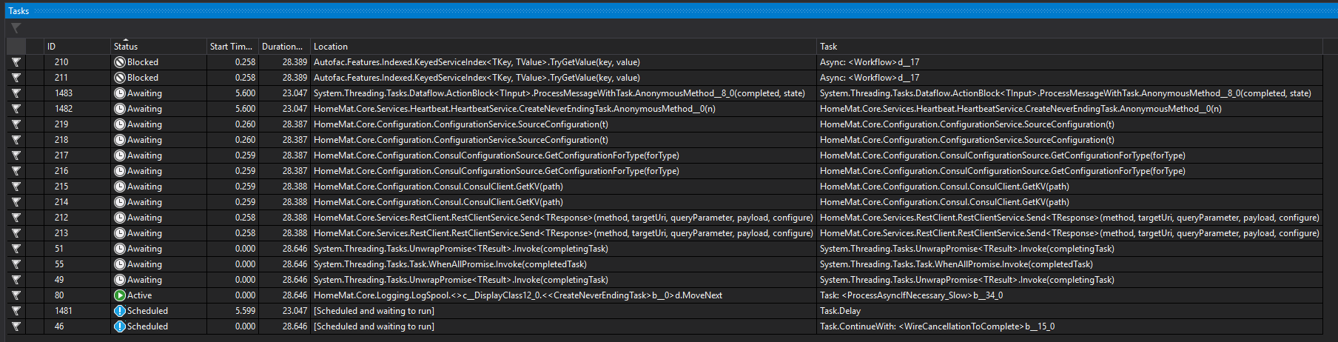Select start time 5.599 cell
This screenshot has width=1338, height=342.
[x=232, y=311]
